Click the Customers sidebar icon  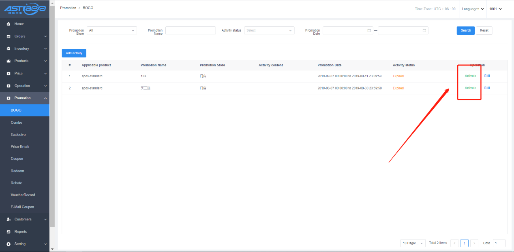[9, 219]
